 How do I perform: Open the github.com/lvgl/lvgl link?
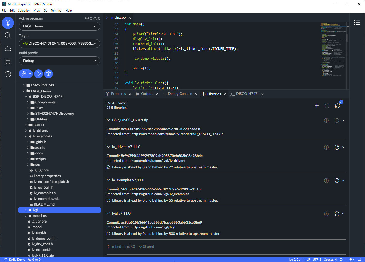point(153,227)
